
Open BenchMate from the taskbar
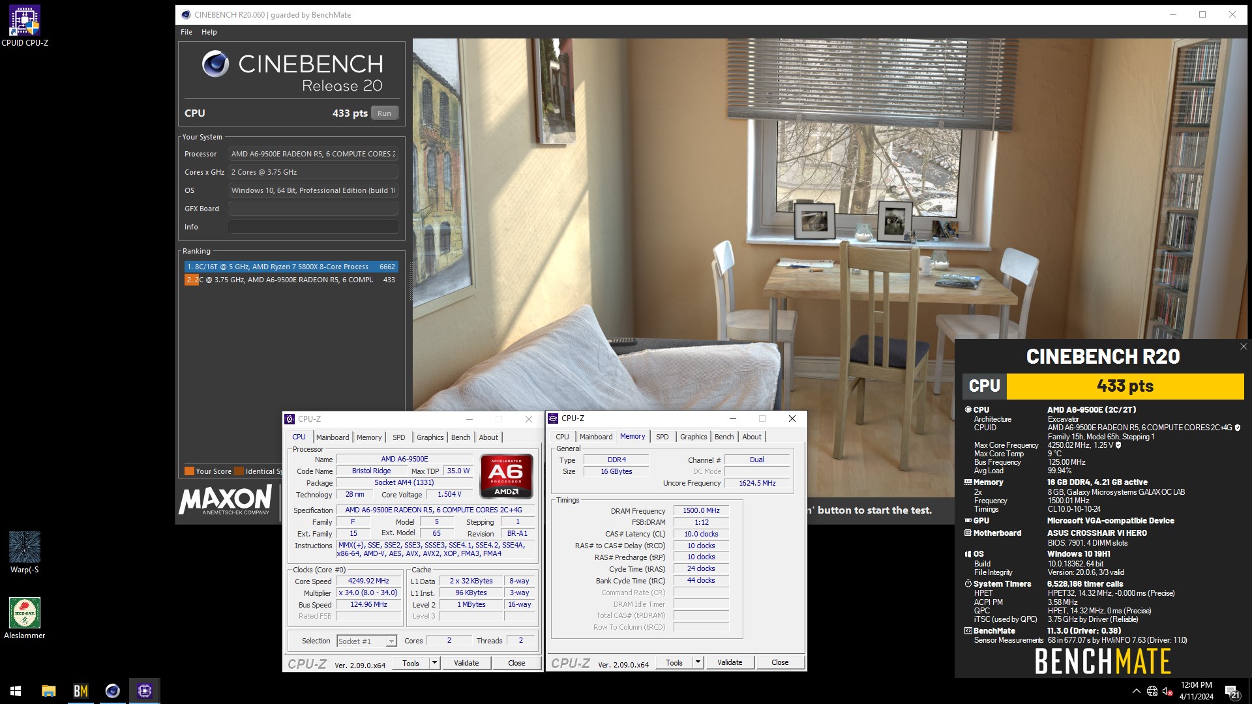[80, 691]
